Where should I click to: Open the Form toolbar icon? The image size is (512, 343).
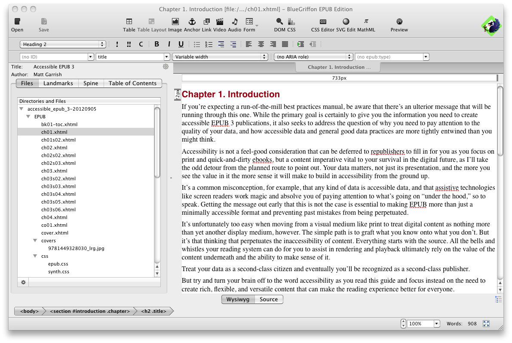coord(249,22)
